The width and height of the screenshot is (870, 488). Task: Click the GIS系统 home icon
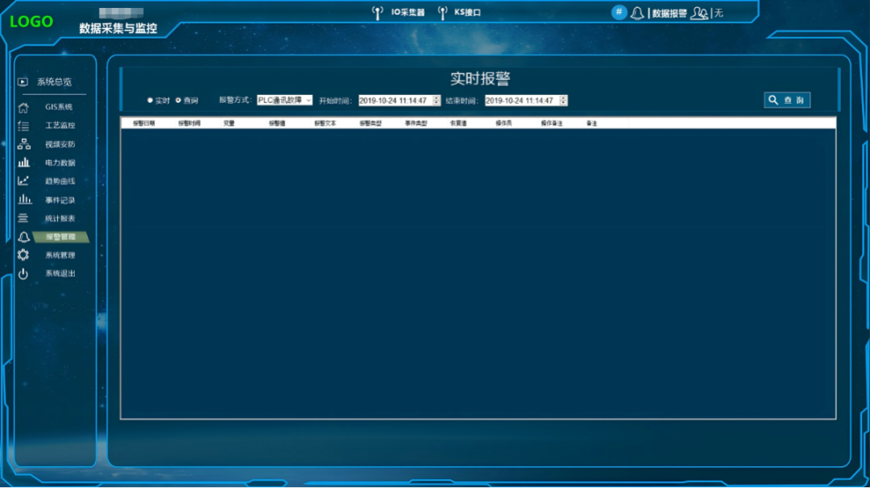(23, 107)
